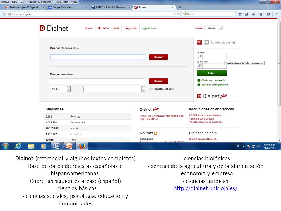Open Dialnet para instituciones link

(203, 139)
